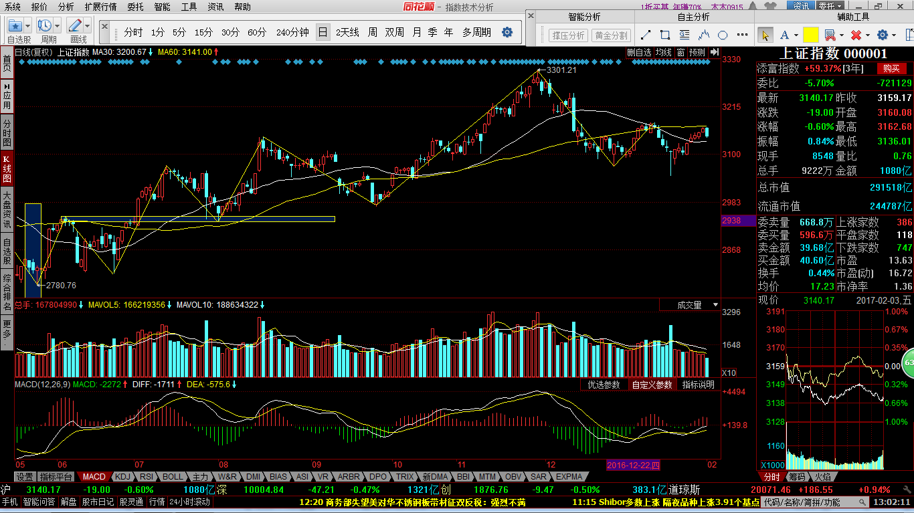Click the 撑压分析 button
This screenshot has width=914, height=513.
point(568,35)
